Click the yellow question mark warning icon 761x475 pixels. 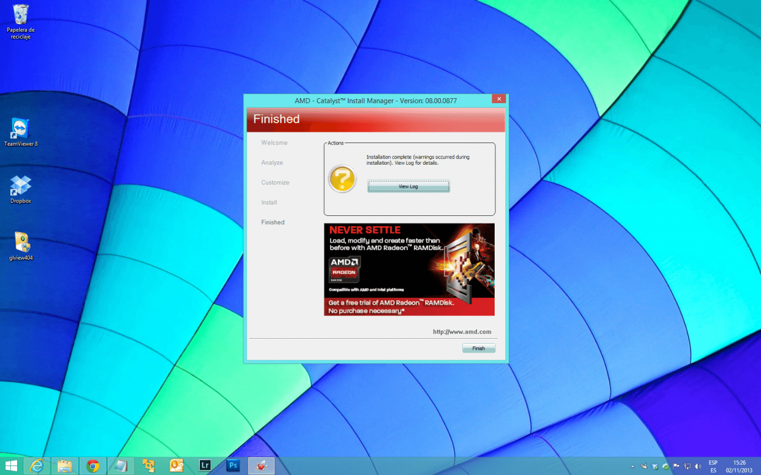[342, 179]
